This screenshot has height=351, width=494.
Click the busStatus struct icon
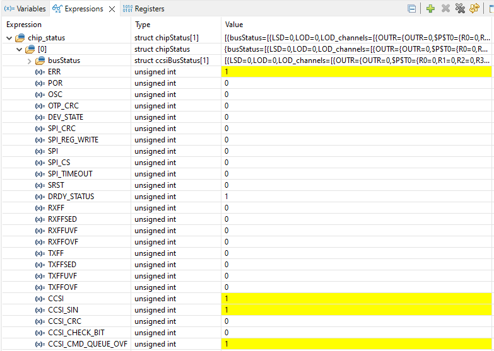point(40,60)
